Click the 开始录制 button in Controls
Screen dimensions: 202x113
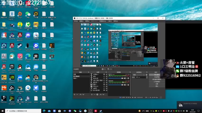point(157,77)
